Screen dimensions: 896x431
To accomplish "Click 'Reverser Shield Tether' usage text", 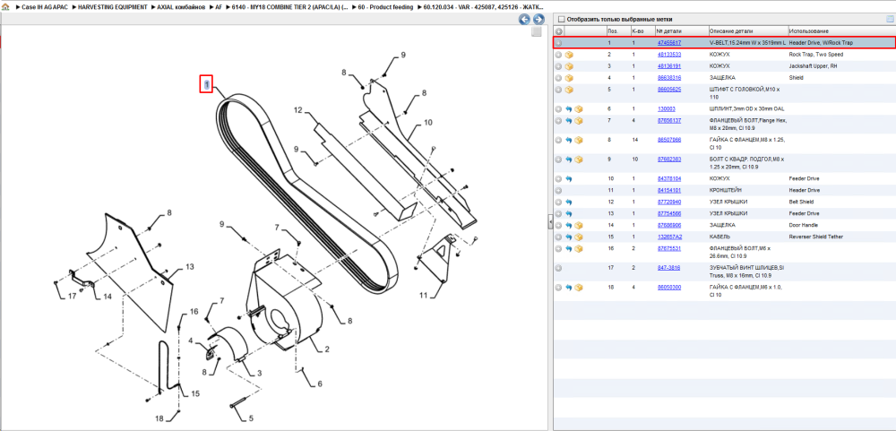I will coord(815,237).
